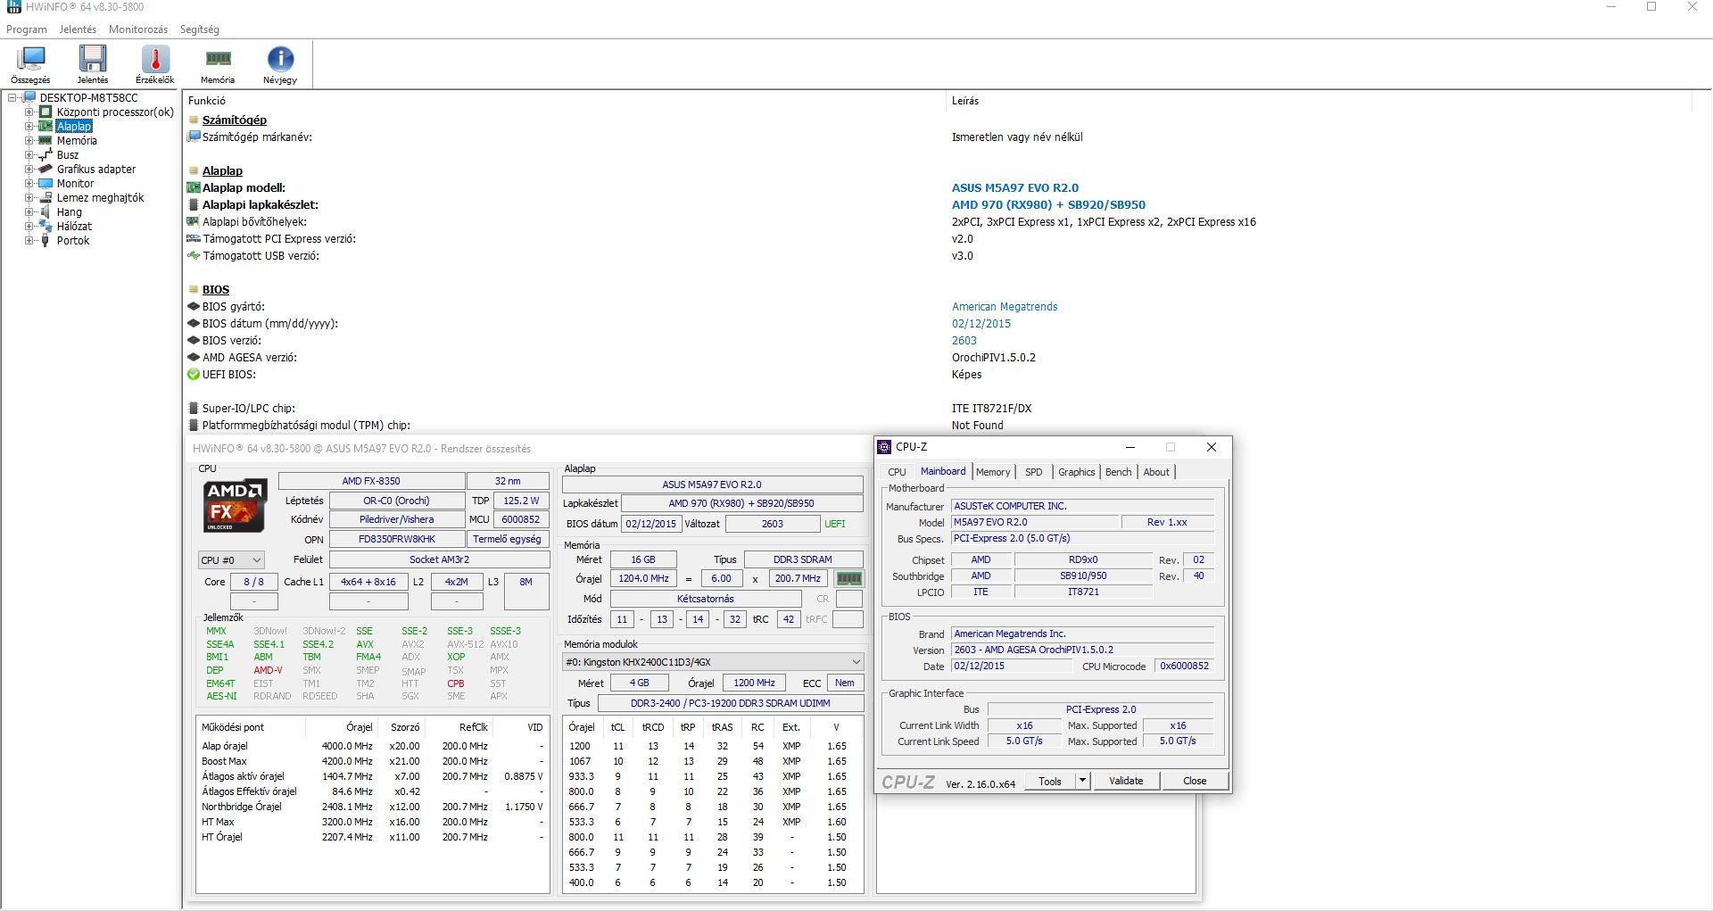
Task: Click the Validate button in CPU-Z
Action: click(x=1126, y=781)
